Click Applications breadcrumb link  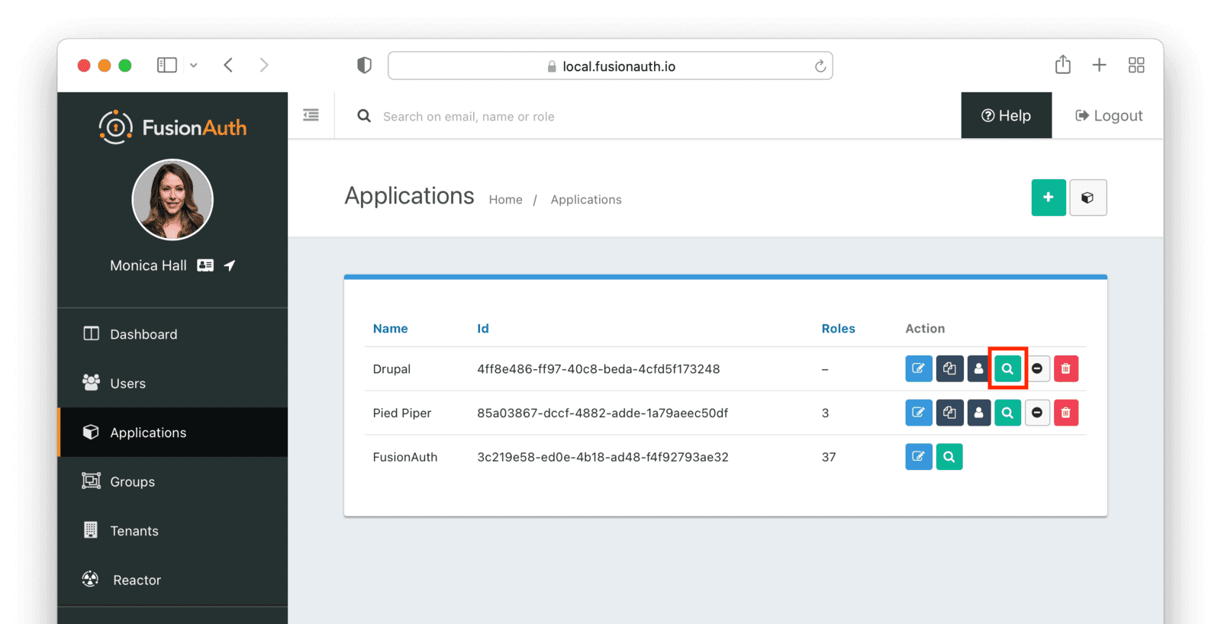click(x=586, y=200)
